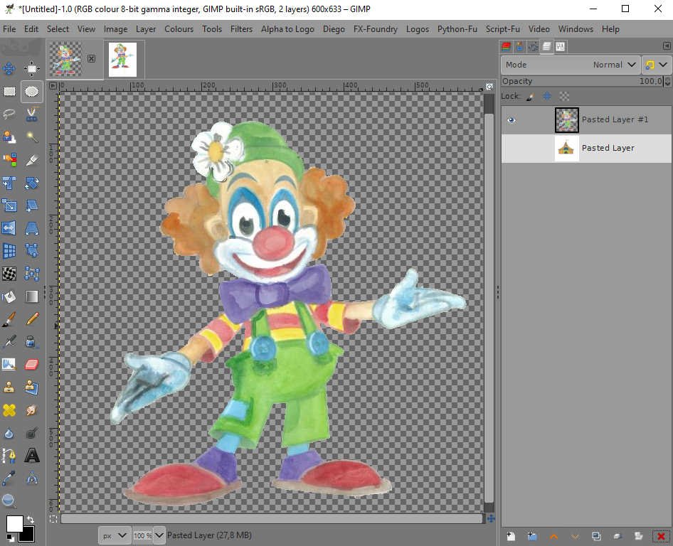Hide Pasted Layer #1 using eye icon
Screen dimensions: 673x546
[x=511, y=120]
